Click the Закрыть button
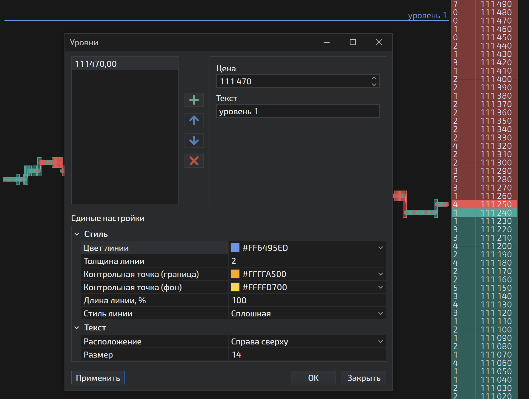529x399 pixels. click(x=364, y=378)
